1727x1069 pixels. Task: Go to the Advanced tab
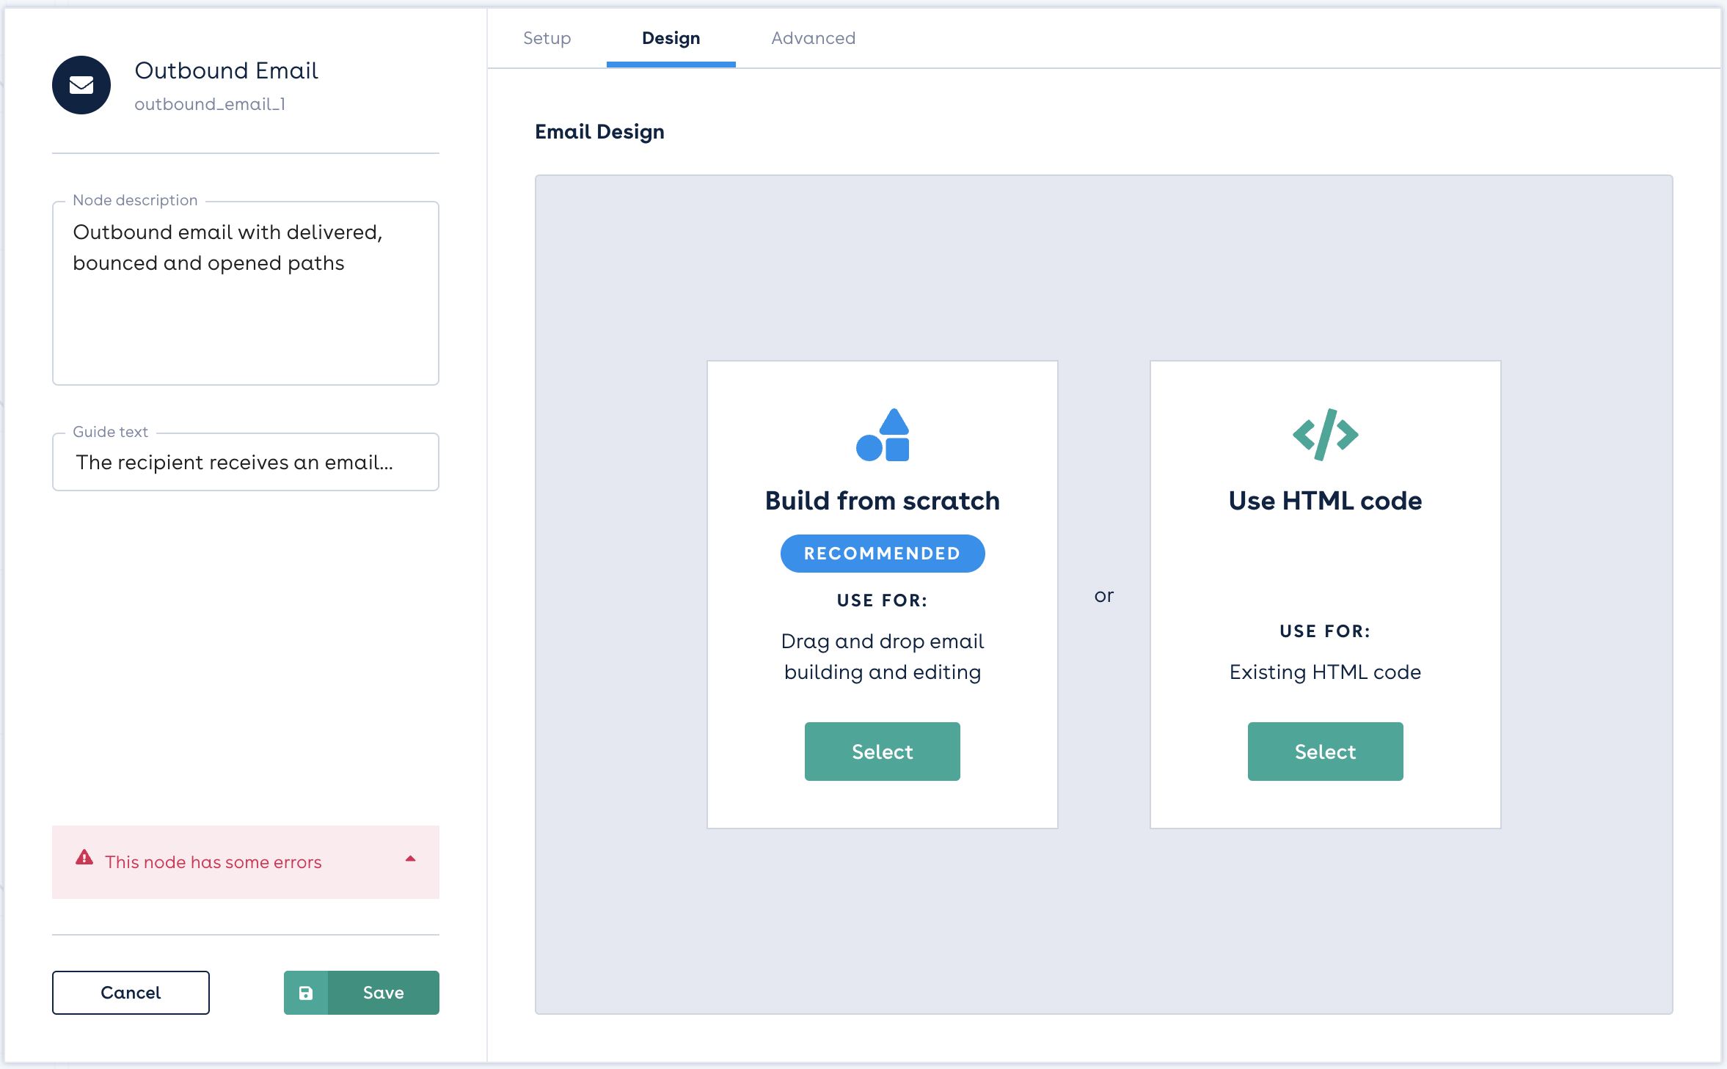(813, 38)
